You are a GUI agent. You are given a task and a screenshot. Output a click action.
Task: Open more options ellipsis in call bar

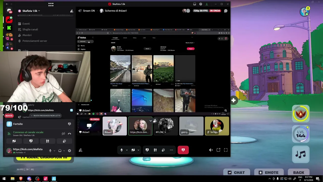point(171,150)
